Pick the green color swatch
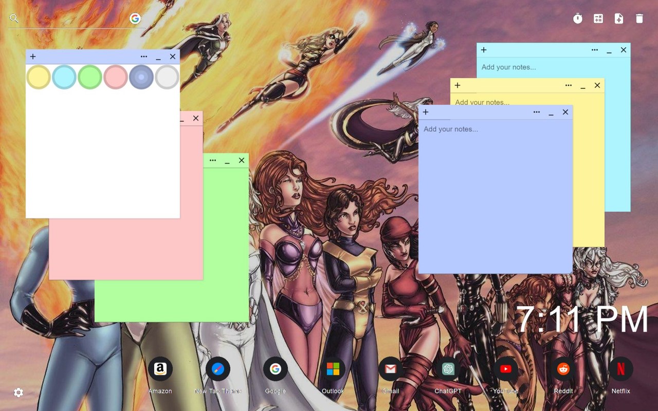The height and width of the screenshot is (411, 658). click(90, 77)
